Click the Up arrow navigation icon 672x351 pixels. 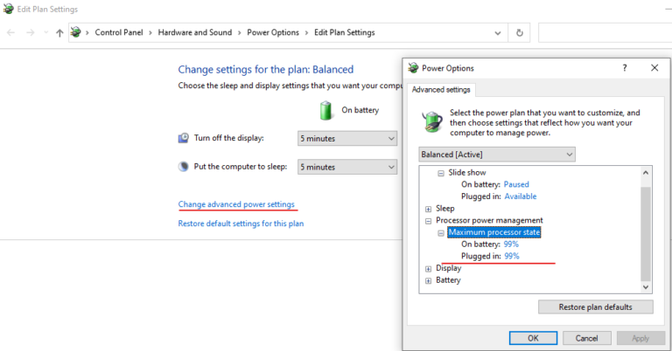[59, 33]
